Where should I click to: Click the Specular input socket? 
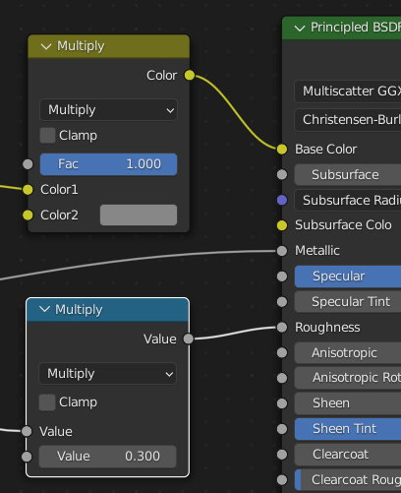click(282, 277)
